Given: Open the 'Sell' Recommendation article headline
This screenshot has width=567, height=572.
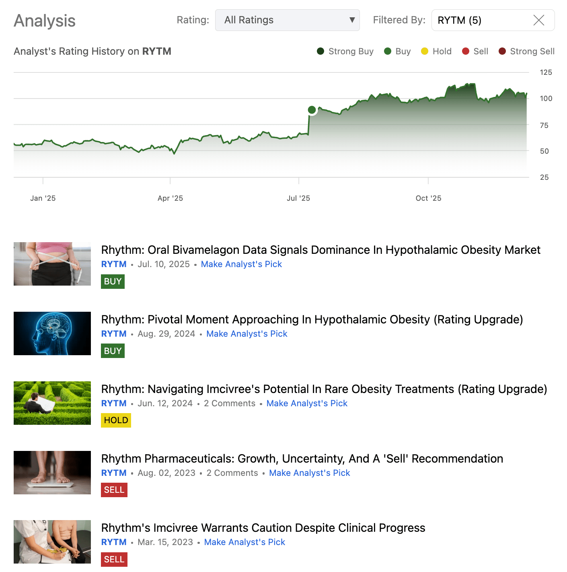Looking at the screenshot, I should pos(302,459).
